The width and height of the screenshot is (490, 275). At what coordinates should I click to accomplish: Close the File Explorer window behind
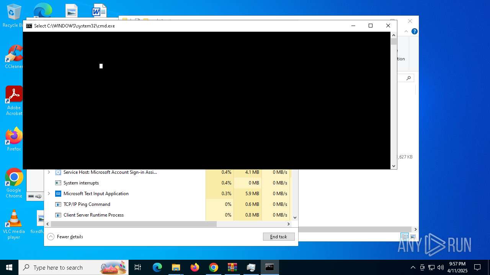[x=410, y=21]
